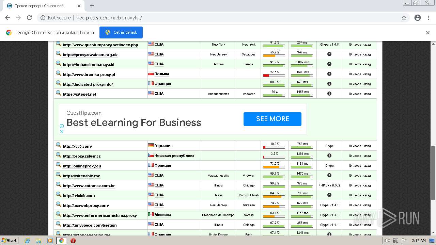Open the file explorer from the taskbar
The height and width of the screenshot is (245, 436).
[38, 241]
